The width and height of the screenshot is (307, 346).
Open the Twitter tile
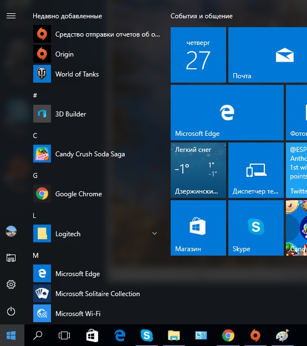296,170
